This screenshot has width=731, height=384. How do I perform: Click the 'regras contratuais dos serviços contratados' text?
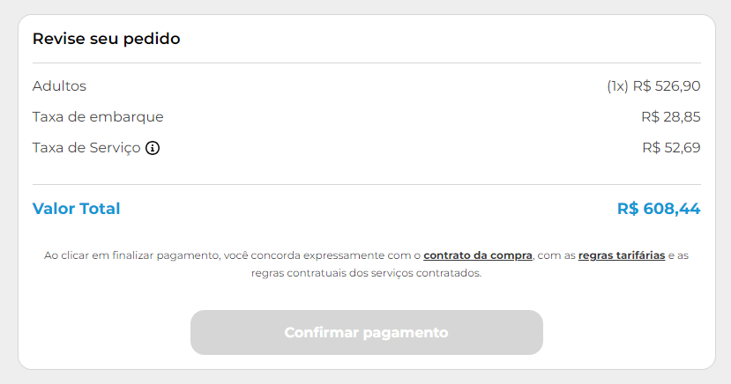pyautogui.click(x=366, y=273)
